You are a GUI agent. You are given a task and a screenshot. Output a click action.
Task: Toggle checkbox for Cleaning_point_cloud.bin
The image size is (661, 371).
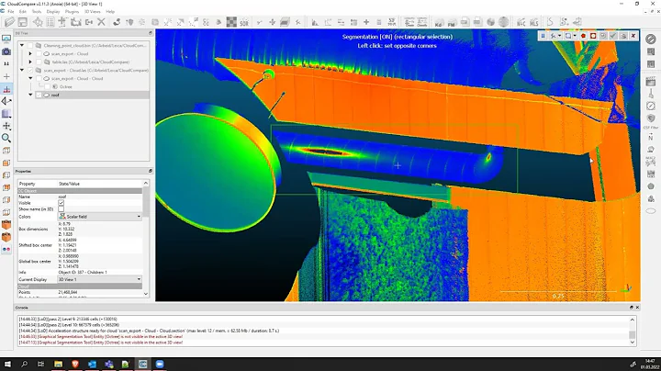click(x=30, y=45)
